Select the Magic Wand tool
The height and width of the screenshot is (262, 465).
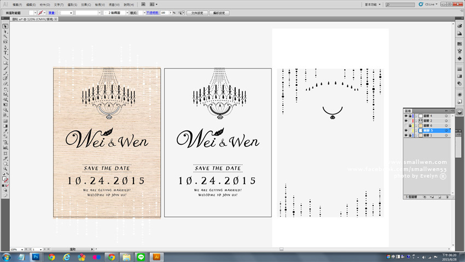click(5, 37)
